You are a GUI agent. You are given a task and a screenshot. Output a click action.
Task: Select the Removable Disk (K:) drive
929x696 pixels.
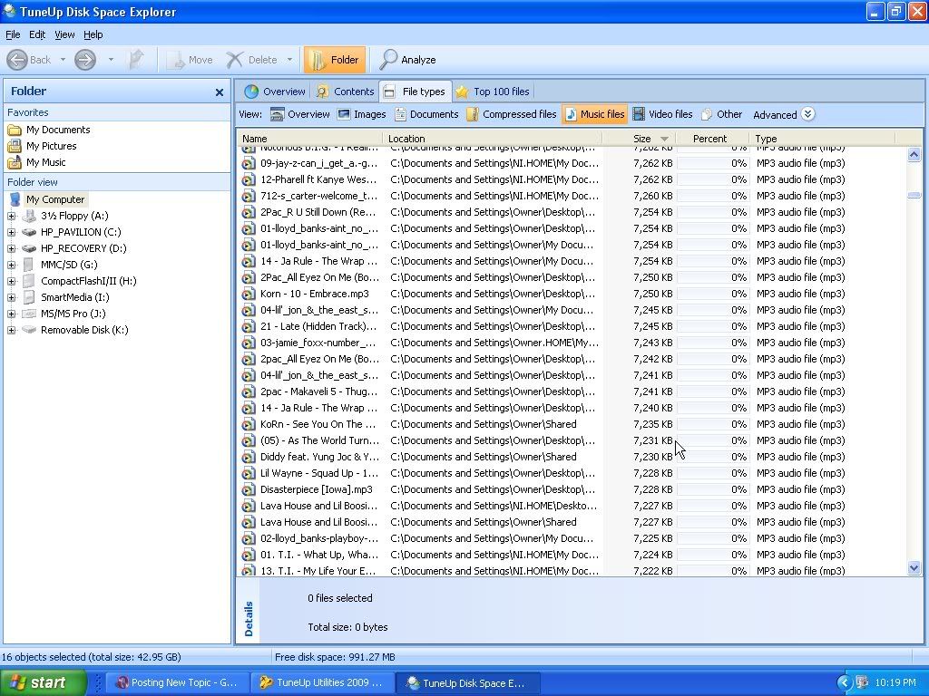84,330
